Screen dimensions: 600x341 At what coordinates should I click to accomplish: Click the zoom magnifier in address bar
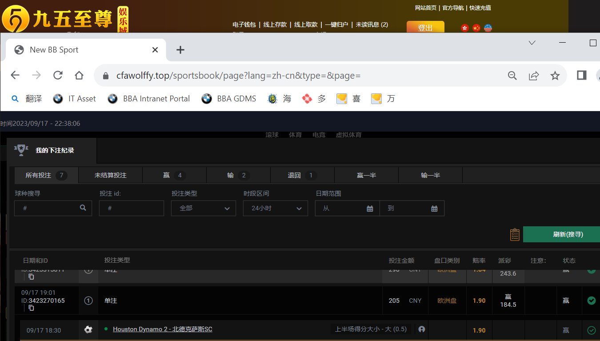[512, 76]
